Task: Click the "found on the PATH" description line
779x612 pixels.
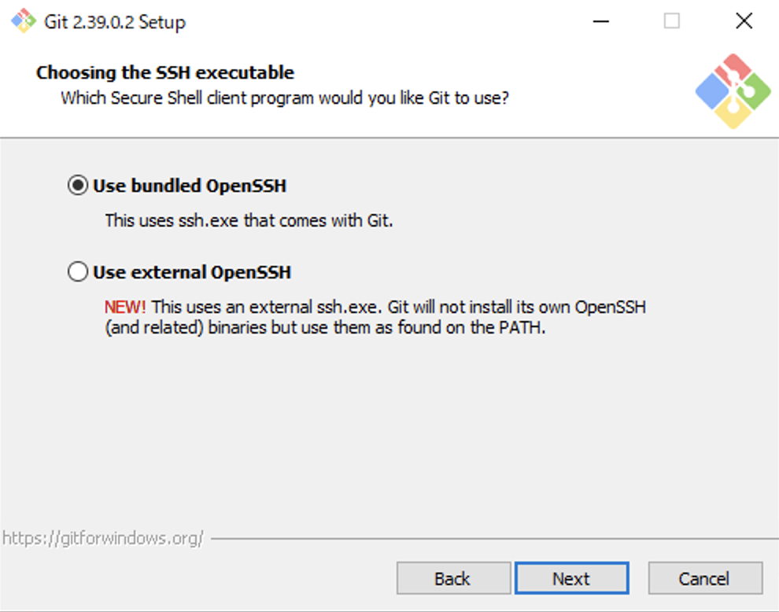Action: [325, 328]
